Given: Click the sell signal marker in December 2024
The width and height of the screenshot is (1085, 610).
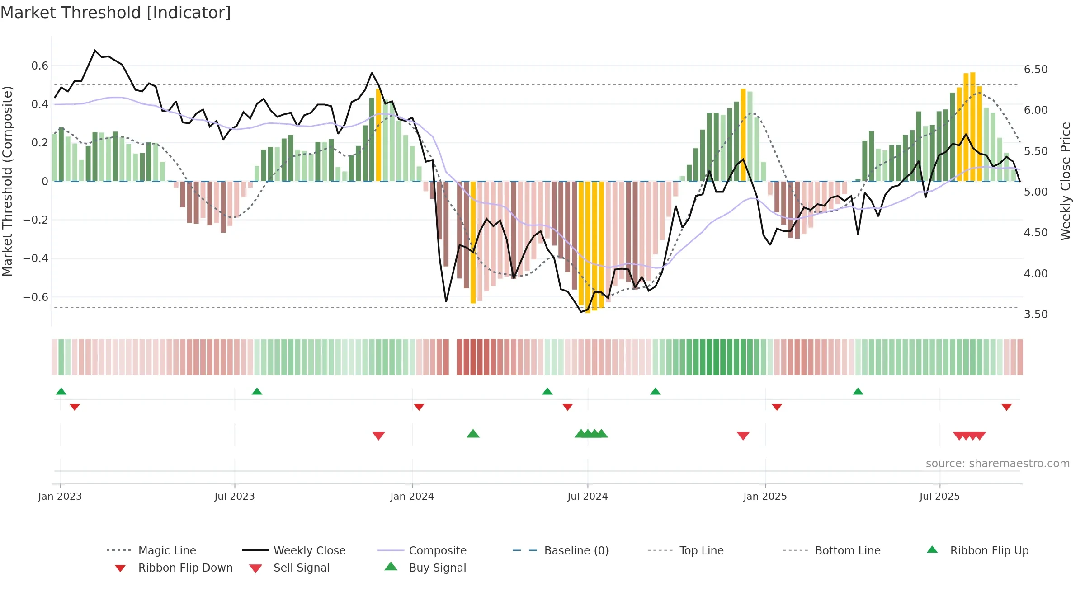Looking at the screenshot, I should 743,436.
